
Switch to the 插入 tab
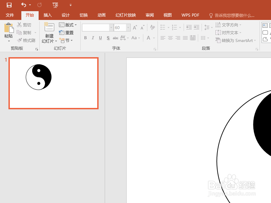pyautogui.click(x=48, y=15)
